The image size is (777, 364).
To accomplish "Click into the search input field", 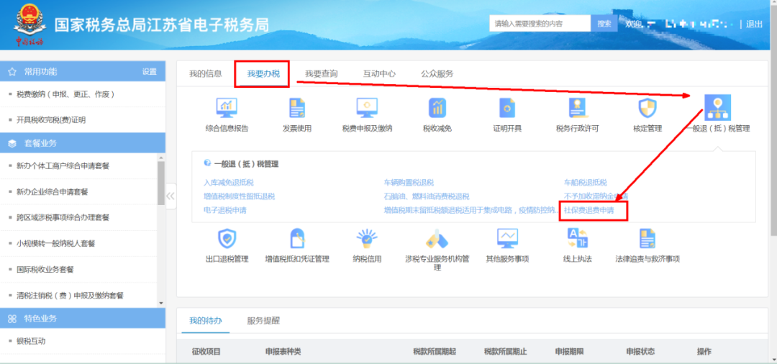I will point(540,23).
